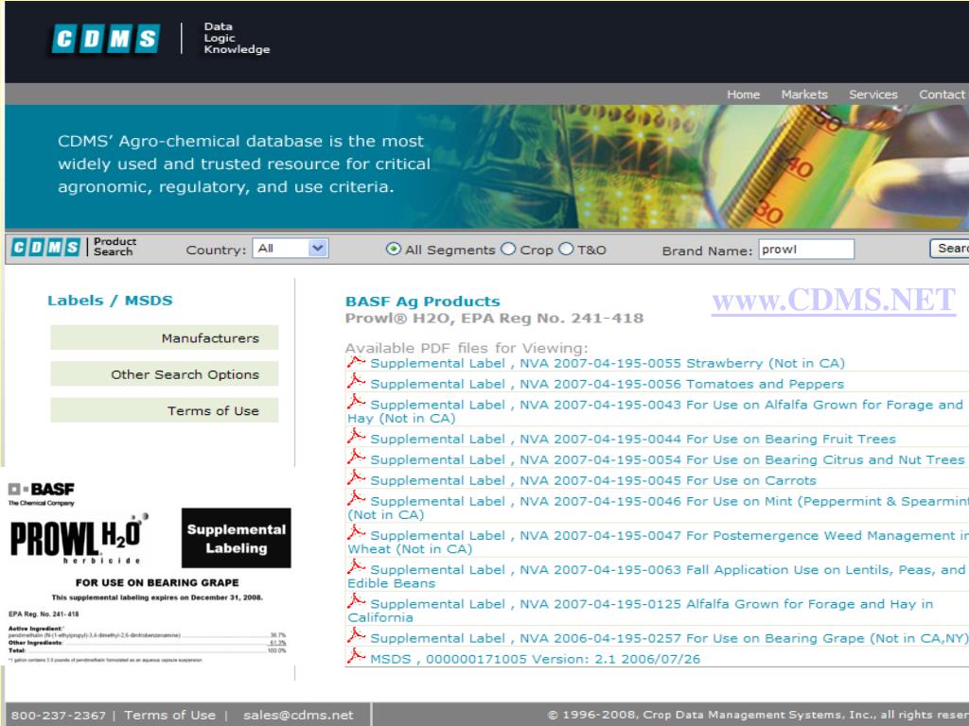Open PDF icon for Tomatoes and Peppers label

click(356, 383)
